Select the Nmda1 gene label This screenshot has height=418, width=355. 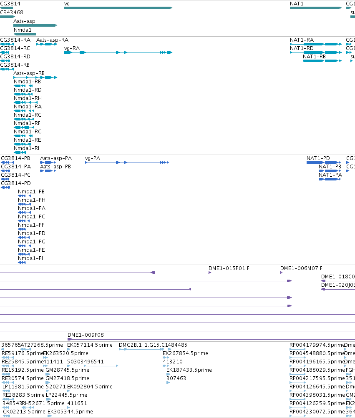coord(23,30)
